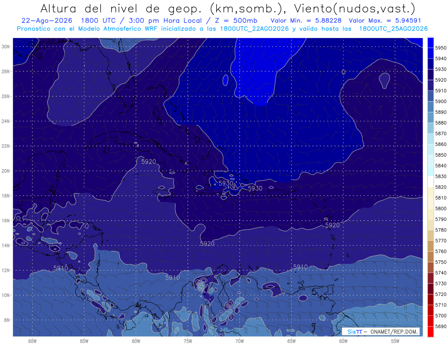
Task: Select the 5750 colorbar label
Action: [441, 262]
